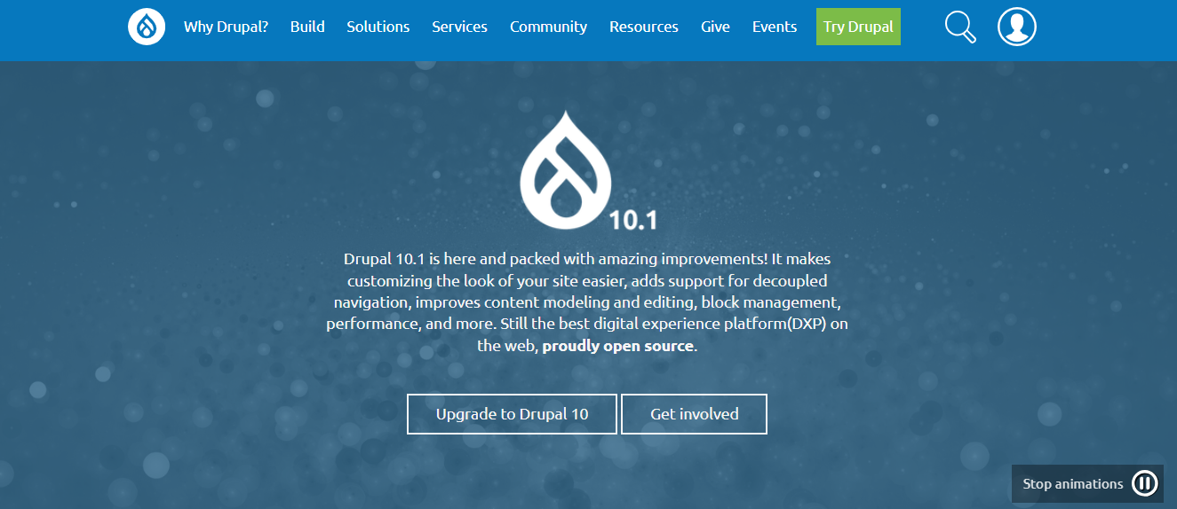Click the Drupal logo in the navigation bar
The image size is (1177, 509).
(x=147, y=27)
